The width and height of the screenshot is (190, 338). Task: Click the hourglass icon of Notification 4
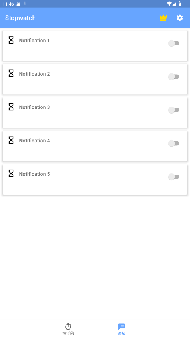(x=11, y=140)
